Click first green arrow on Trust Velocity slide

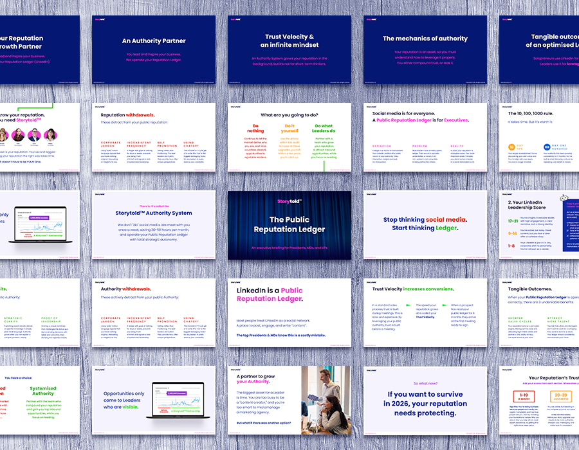point(409,305)
